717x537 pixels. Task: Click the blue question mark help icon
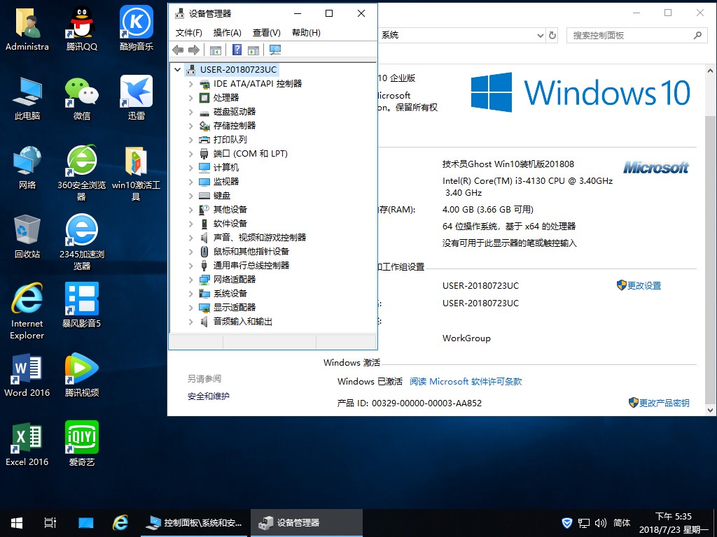[x=237, y=50]
